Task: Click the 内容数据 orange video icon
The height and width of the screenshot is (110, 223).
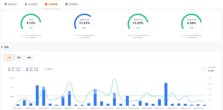Action: 46,4
